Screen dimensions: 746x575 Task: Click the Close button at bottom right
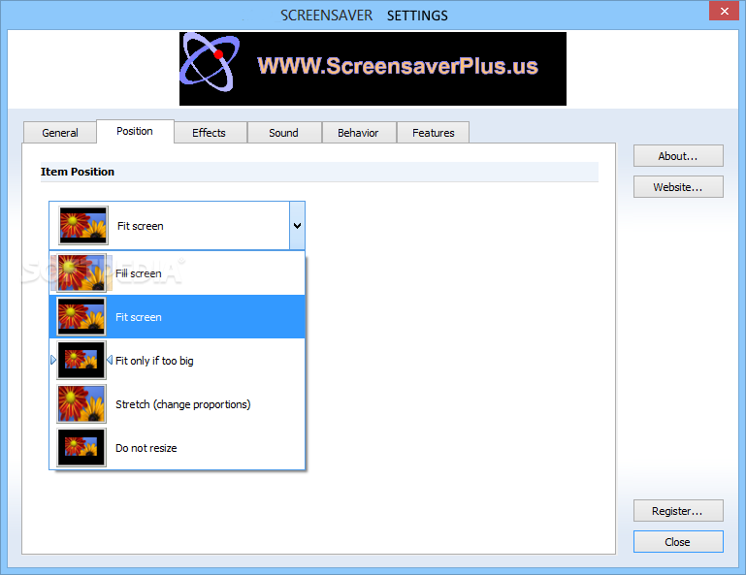pos(678,542)
